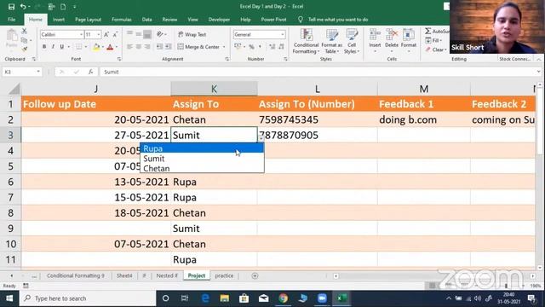Image resolution: width=545 pixels, height=307 pixels.
Task: Switch to the Insert ribbon tab
Action: point(59,20)
